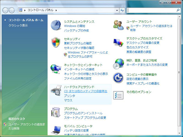Click the Mobile PC laptop icon

coord(56,130)
